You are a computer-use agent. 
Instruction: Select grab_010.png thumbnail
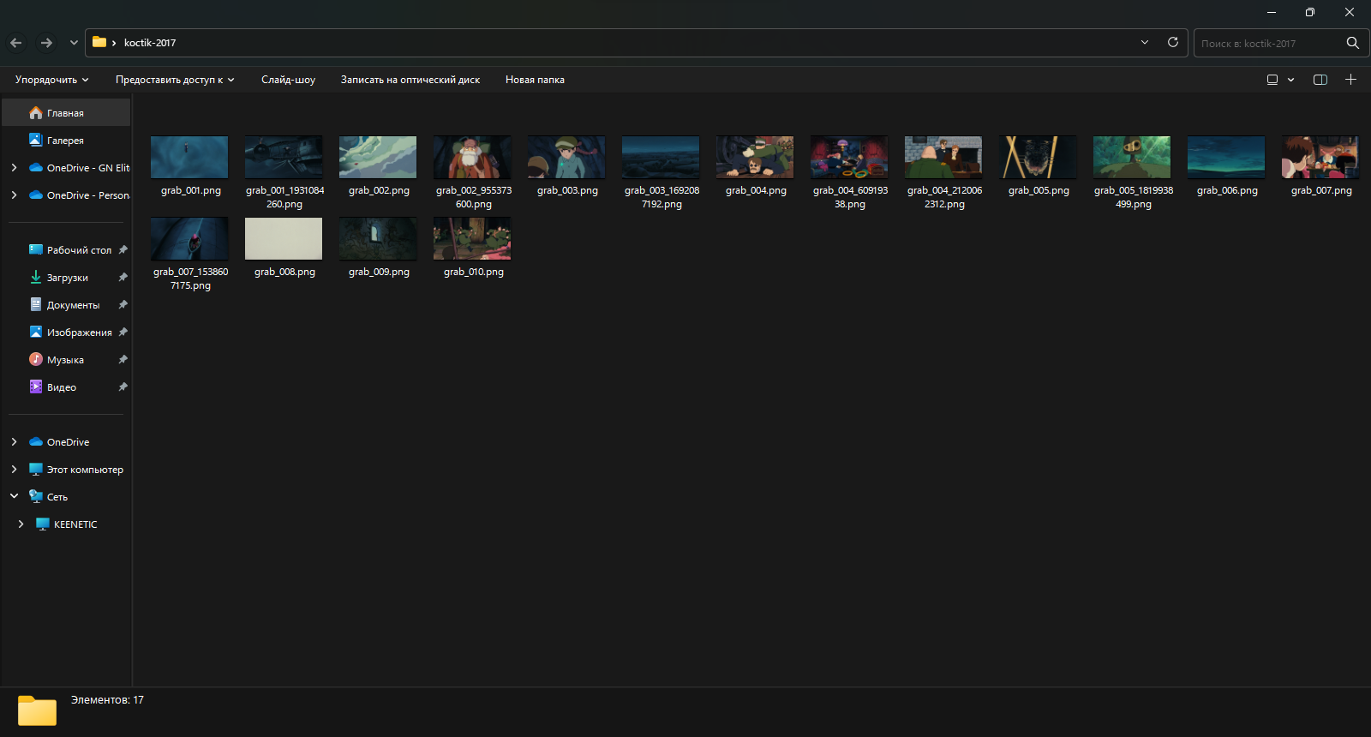[472, 238]
